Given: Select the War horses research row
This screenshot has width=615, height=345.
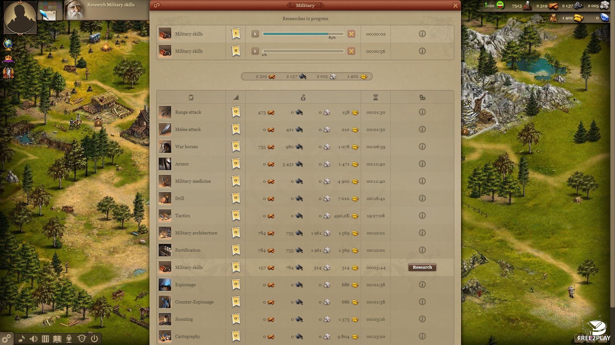Looking at the screenshot, I should [305, 147].
